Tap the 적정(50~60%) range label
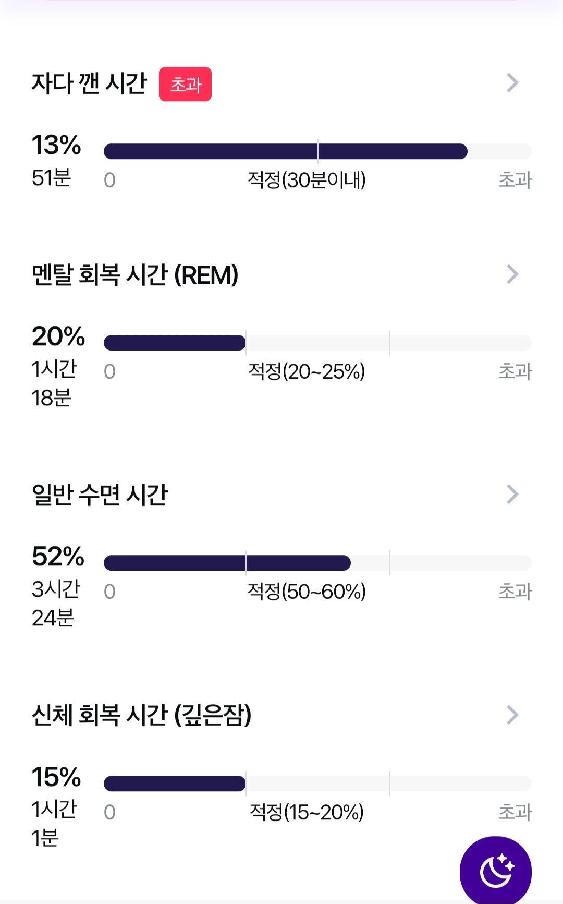This screenshot has height=904, width=563. pos(307,592)
